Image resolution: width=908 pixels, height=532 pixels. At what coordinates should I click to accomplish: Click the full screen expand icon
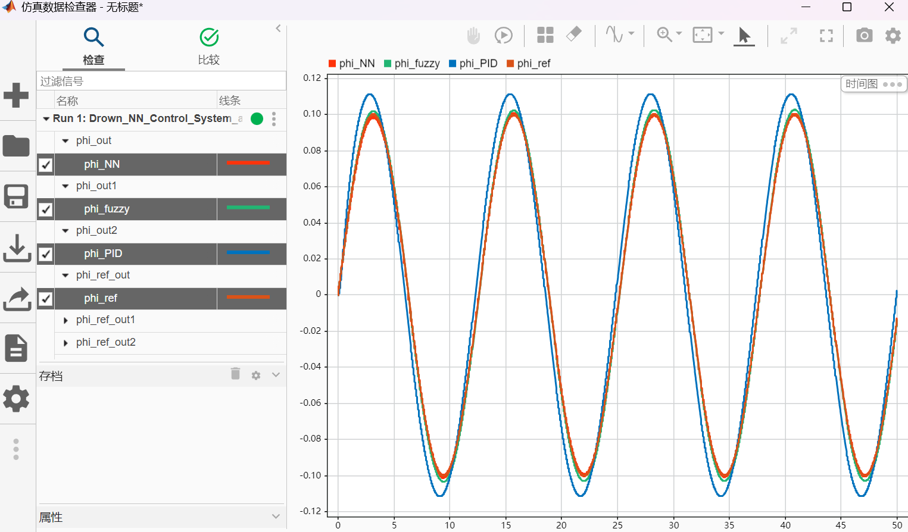[x=826, y=36]
